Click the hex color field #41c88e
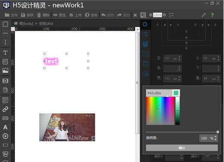The image size is (224, 162). [159, 93]
